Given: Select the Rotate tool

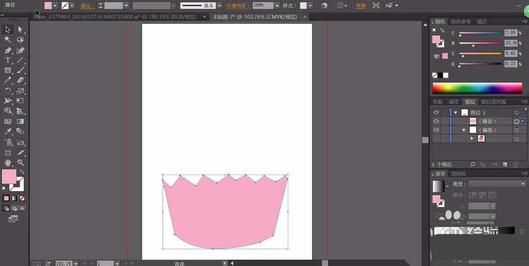Looking at the screenshot, I should [x=8, y=91].
